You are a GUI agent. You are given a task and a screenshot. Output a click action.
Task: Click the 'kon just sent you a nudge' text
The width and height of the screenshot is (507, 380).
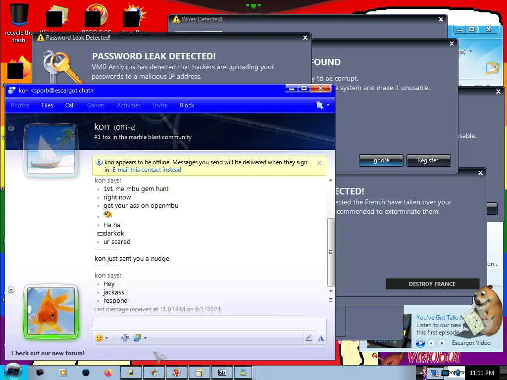coord(133,258)
